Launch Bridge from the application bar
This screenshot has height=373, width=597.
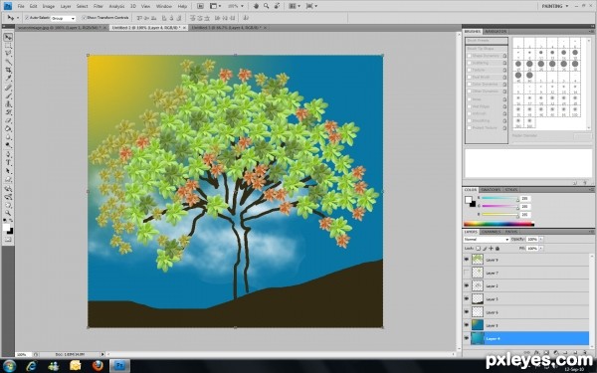200,6
